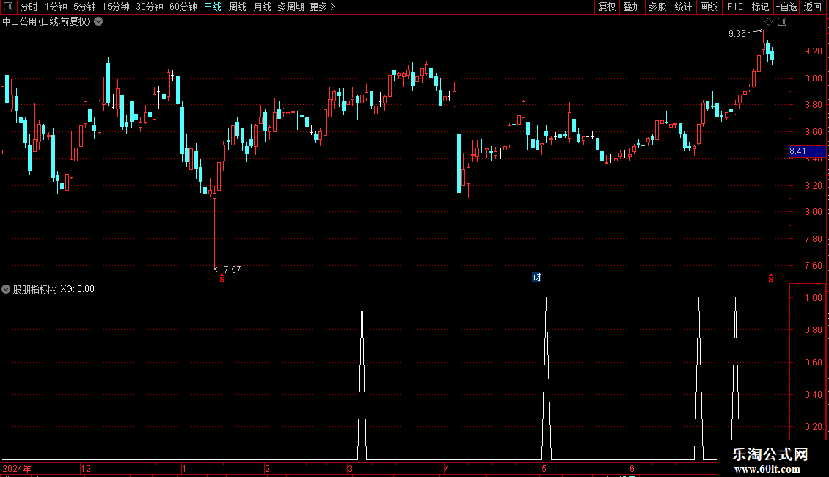Click 标记 mark button
829x477 pixels.
coord(760,7)
